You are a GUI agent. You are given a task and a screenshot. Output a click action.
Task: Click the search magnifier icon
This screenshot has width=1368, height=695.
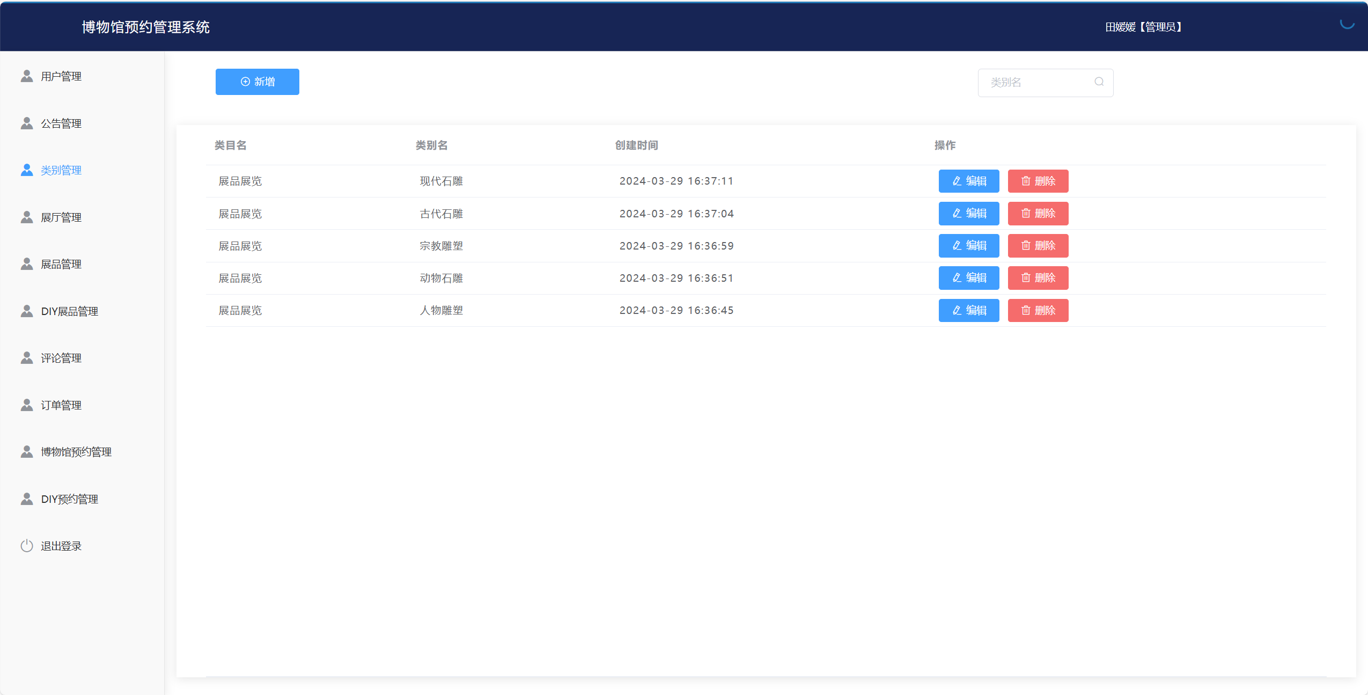click(x=1099, y=82)
